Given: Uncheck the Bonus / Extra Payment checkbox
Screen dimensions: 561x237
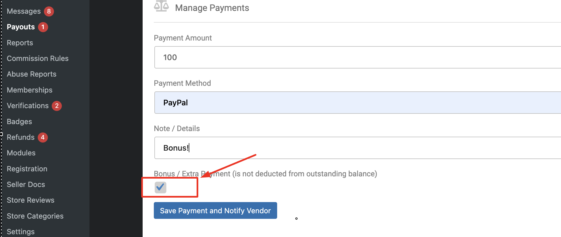Looking at the screenshot, I should click(161, 187).
